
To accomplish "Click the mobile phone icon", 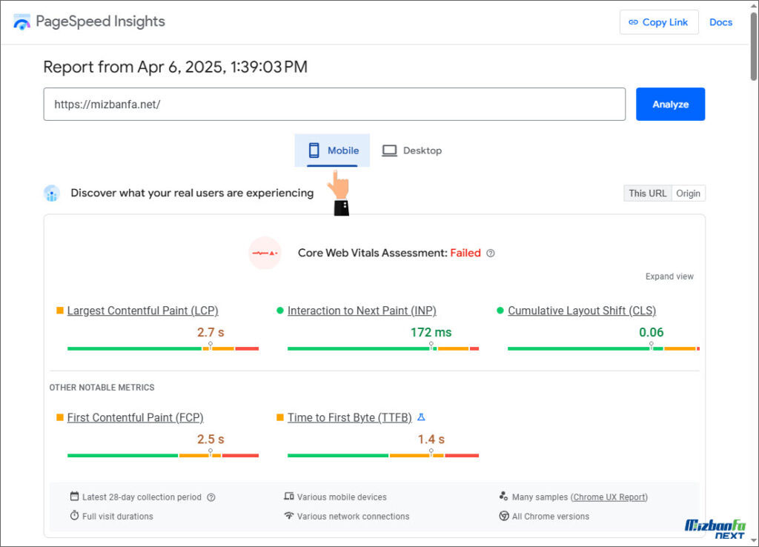I will (x=314, y=150).
